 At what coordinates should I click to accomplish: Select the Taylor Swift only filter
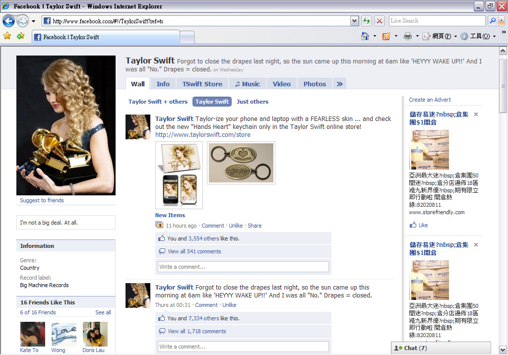coord(212,102)
